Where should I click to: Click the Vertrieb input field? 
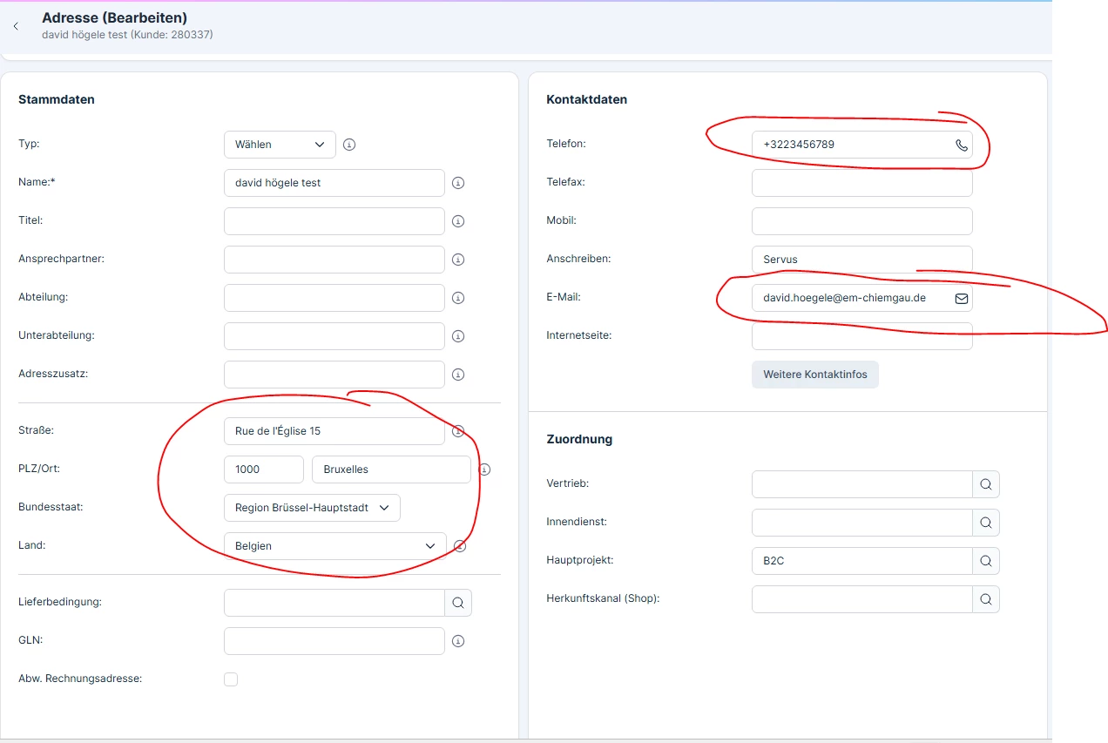click(862, 484)
